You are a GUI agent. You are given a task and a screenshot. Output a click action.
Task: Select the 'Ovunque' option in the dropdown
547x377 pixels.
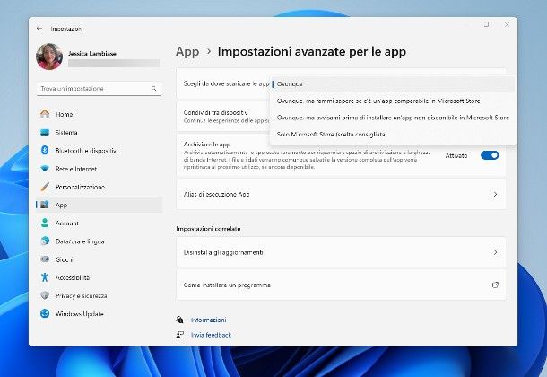pyautogui.click(x=291, y=83)
